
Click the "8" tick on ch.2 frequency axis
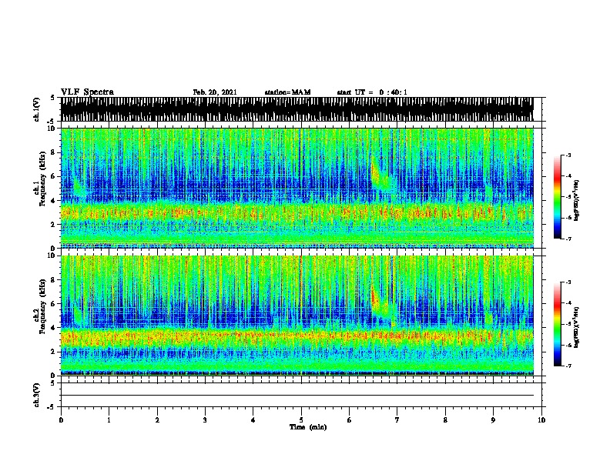click(x=55, y=280)
